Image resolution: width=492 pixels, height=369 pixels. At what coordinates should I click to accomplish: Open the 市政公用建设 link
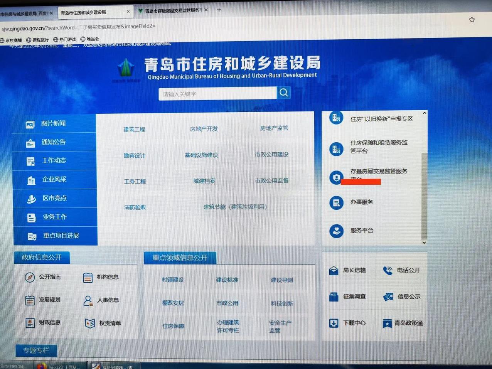(x=271, y=154)
